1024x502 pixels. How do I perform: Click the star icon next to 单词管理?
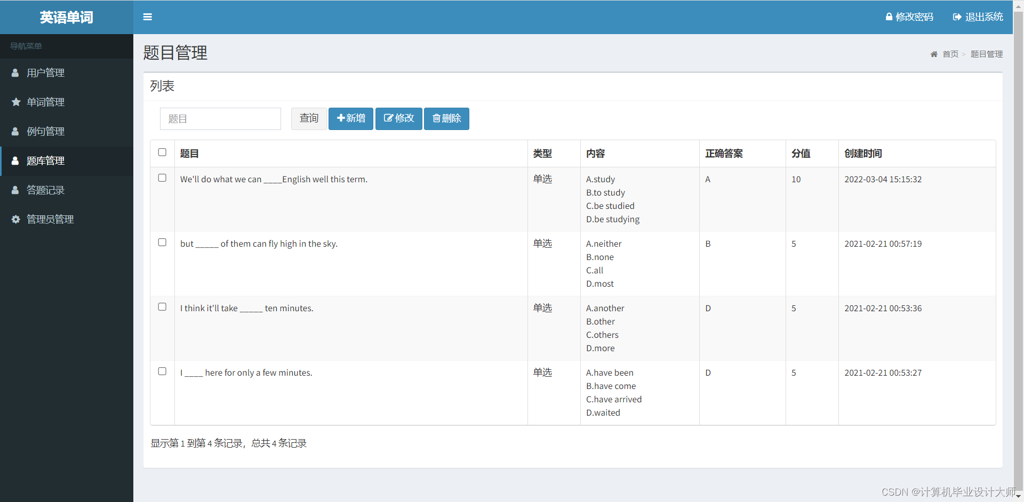pyautogui.click(x=15, y=102)
